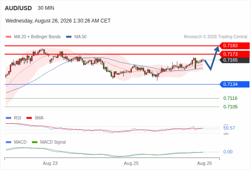Click the Aug 25 date axis label
This screenshot has height=170, width=251.
tap(131, 164)
